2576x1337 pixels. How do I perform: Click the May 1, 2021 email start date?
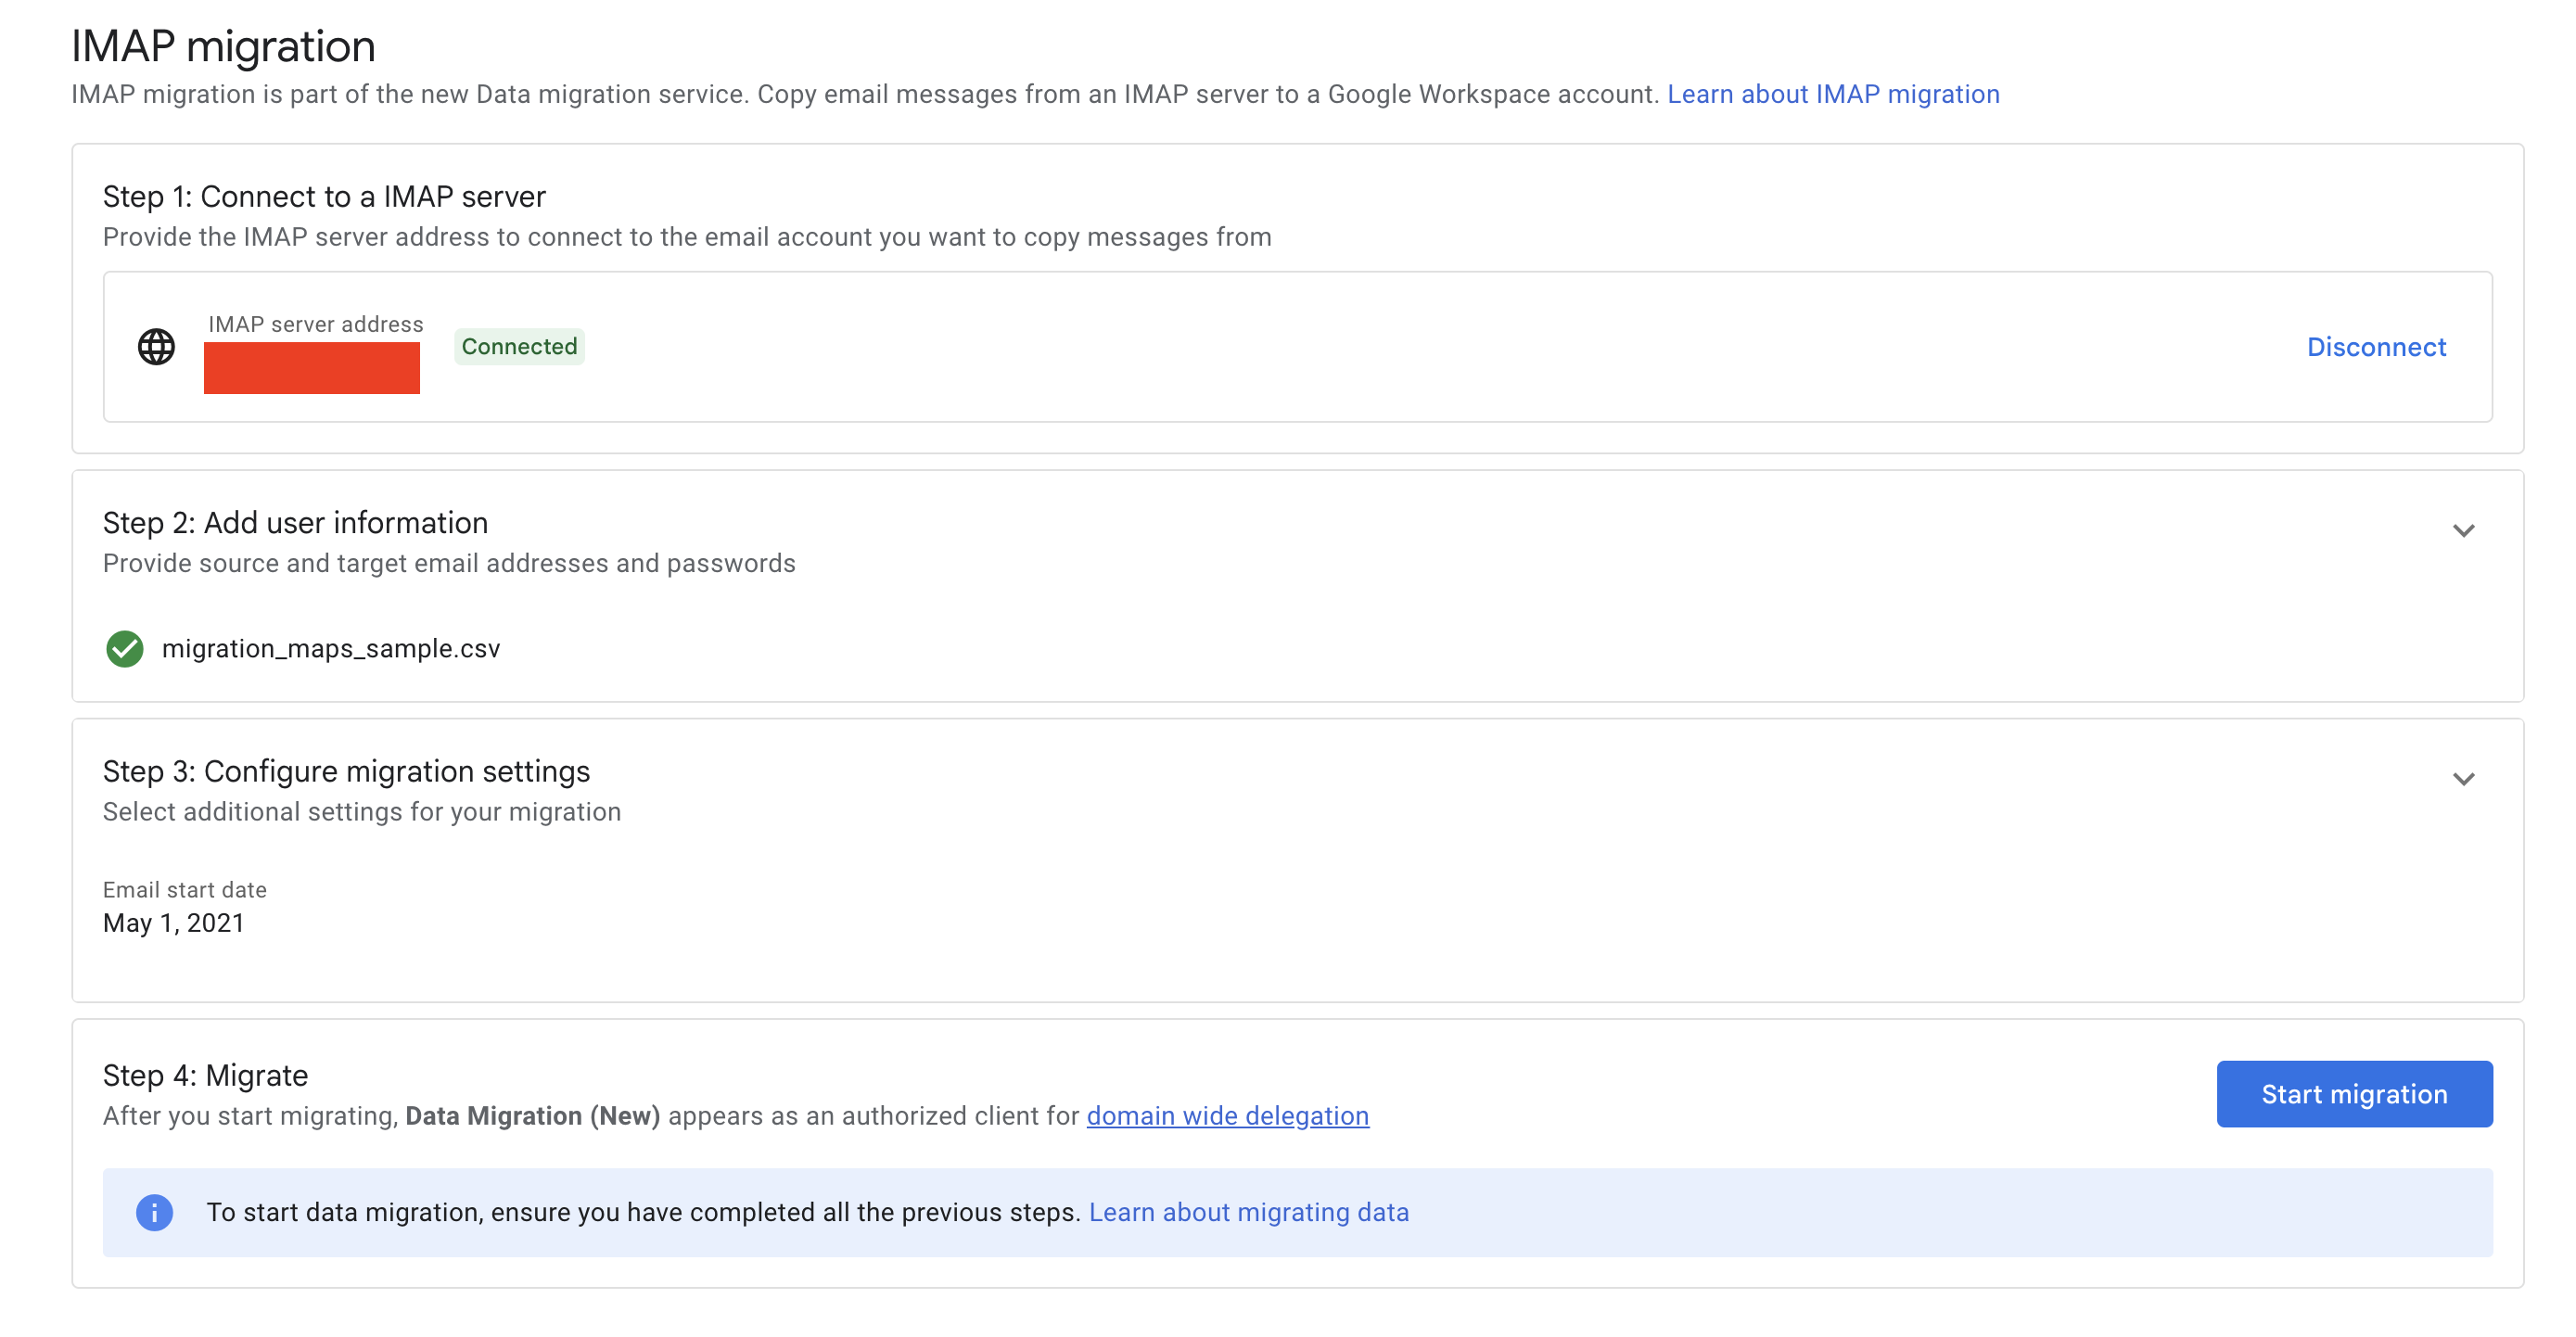click(173, 923)
